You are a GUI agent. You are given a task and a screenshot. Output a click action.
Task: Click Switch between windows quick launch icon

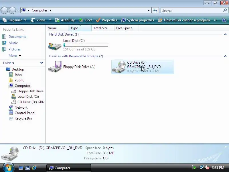[x=27, y=168]
